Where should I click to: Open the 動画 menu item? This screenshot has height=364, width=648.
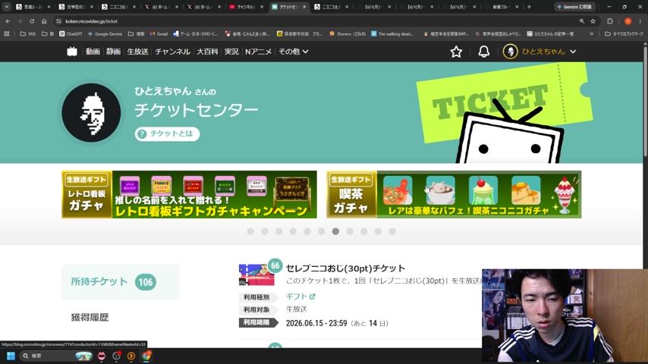[x=93, y=52]
